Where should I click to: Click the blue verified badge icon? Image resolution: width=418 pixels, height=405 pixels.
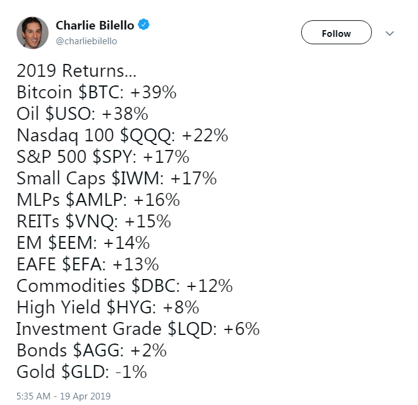(144, 25)
